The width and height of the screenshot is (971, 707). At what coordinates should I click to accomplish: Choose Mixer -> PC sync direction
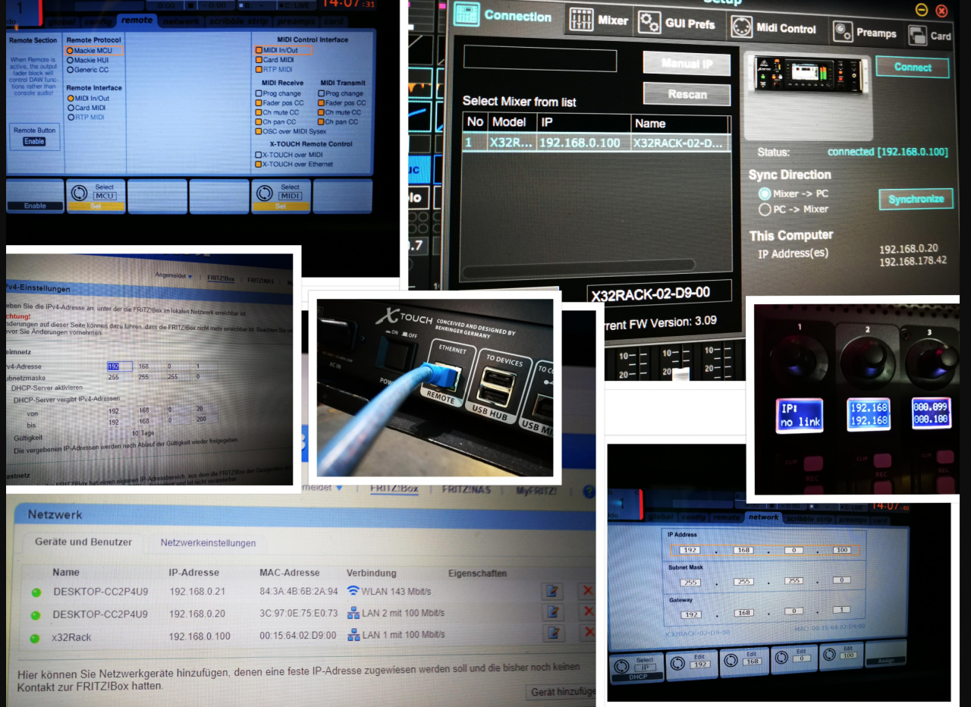tap(765, 193)
